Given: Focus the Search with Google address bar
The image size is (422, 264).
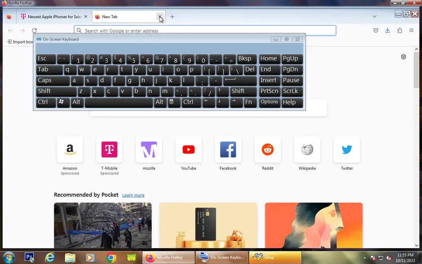Looking at the screenshot, I should pyautogui.click(x=205, y=30).
